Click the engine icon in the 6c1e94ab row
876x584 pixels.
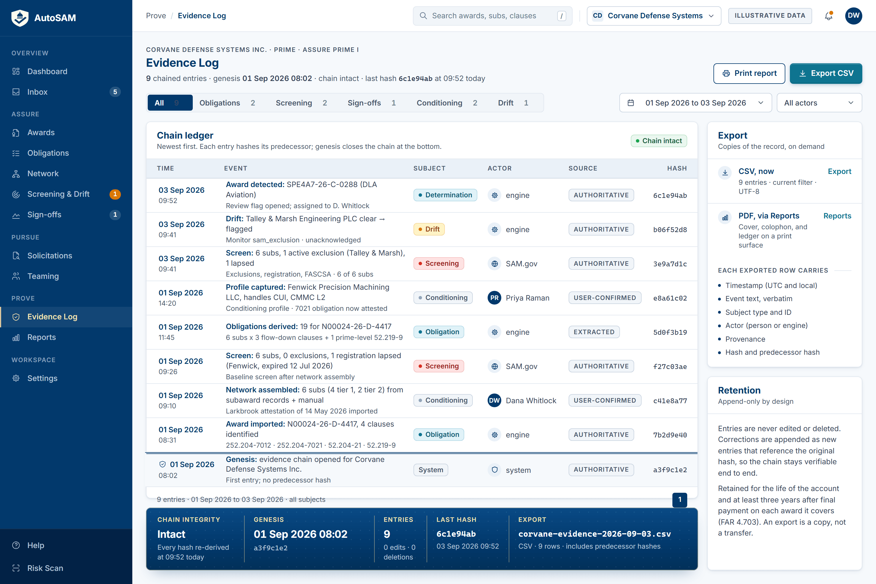[494, 195]
